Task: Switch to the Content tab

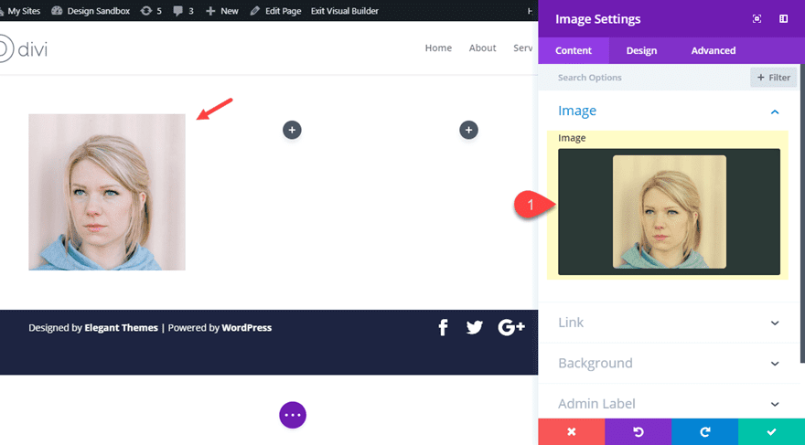Action: 574,51
